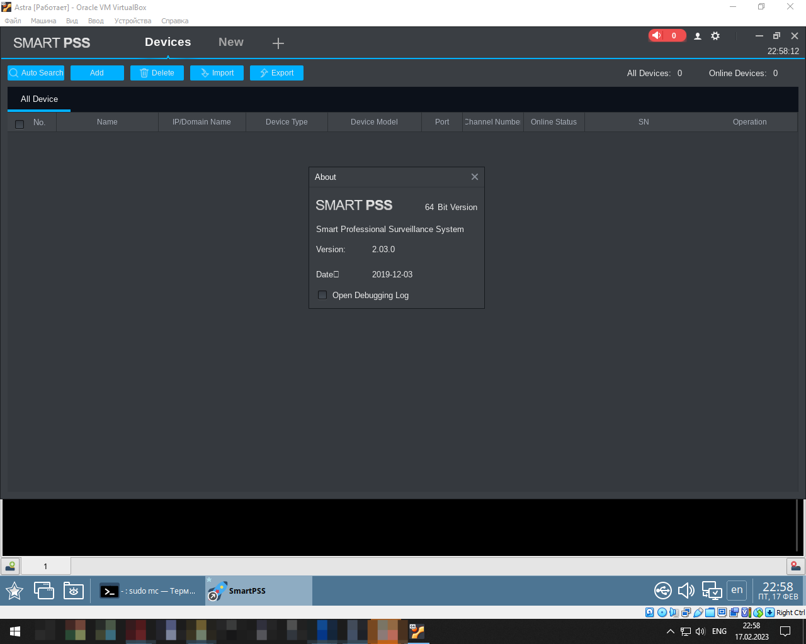Click the Device Model column header
The height and width of the screenshot is (644, 806).
pos(374,122)
